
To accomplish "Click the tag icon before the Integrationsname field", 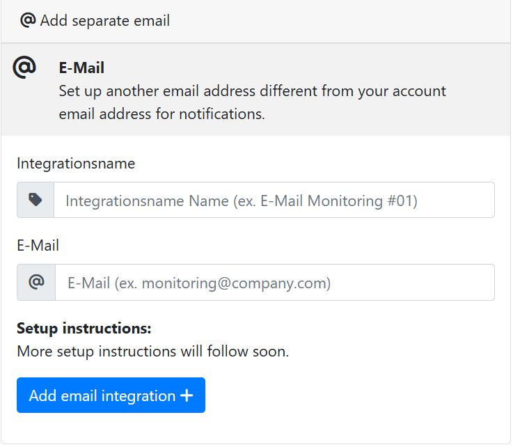I will (x=35, y=201).
